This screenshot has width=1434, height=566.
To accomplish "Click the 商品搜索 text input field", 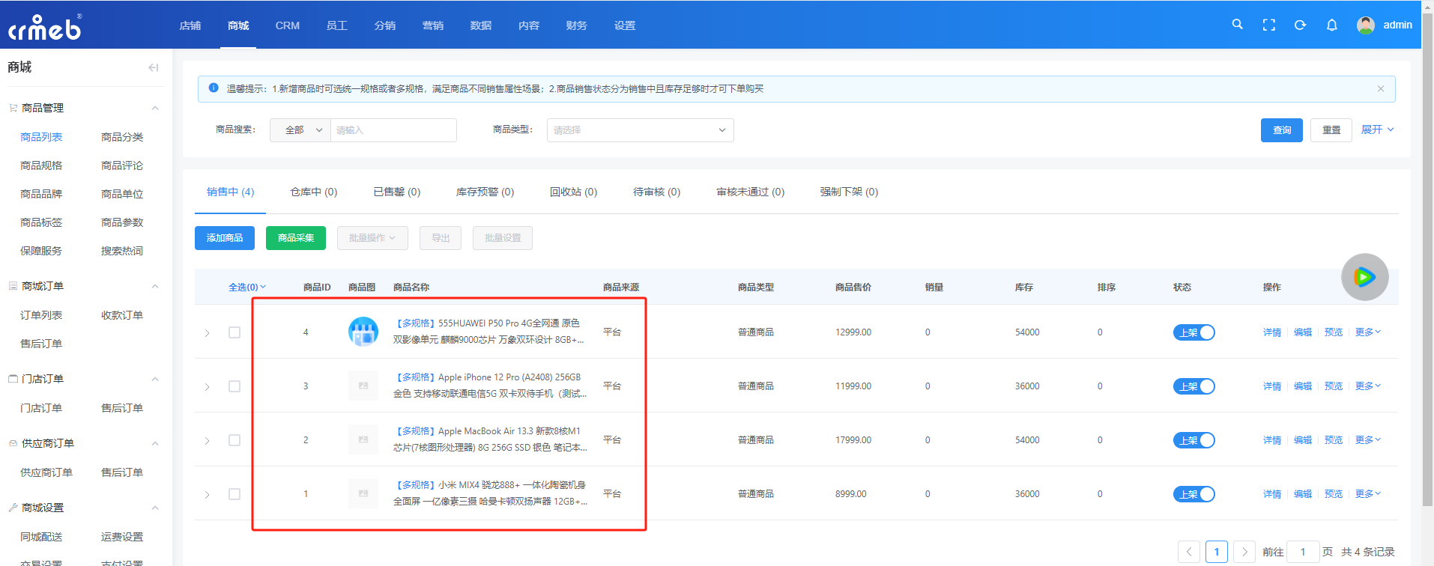I will (393, 130).
